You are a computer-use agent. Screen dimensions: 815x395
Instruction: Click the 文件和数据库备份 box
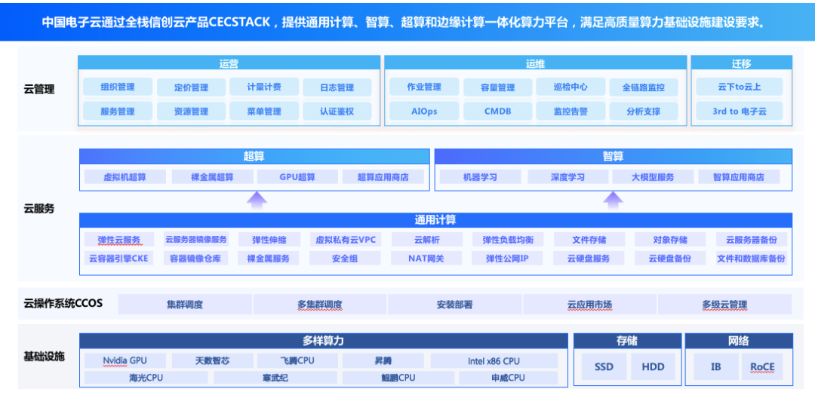[x=751, y=258]
